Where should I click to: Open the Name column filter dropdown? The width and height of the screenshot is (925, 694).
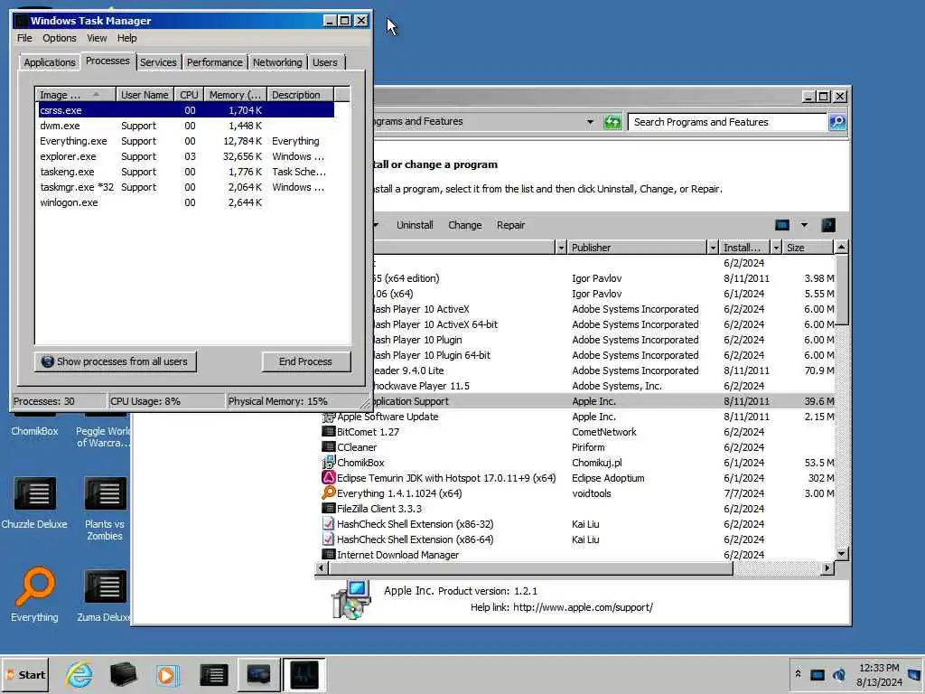click(561, 248)
